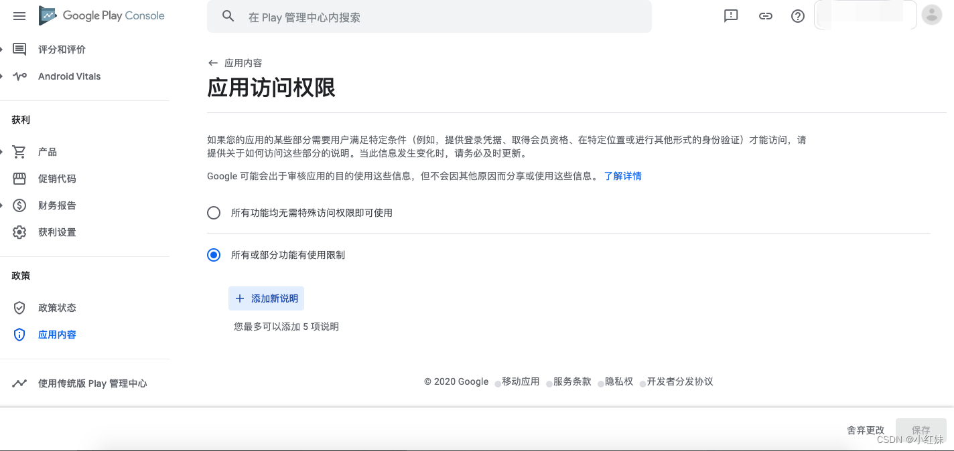
Task: Open the help question mark icon
Action: 797,16
